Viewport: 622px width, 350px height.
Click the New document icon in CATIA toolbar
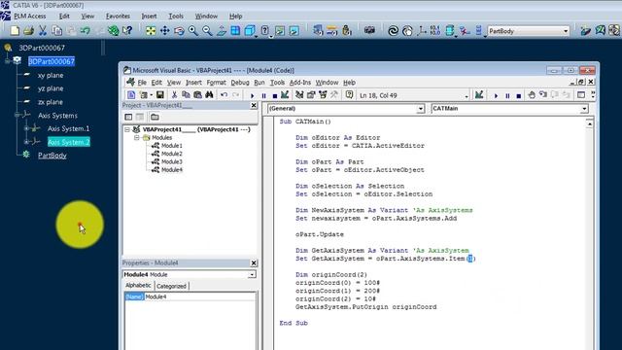(15, 30)
